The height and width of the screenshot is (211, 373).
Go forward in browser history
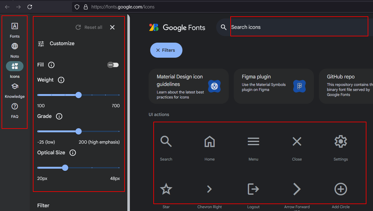tap(18, 7)
